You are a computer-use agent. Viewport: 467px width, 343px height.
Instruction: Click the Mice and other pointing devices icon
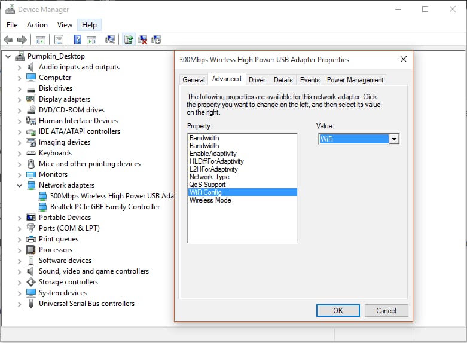point(31,164)
